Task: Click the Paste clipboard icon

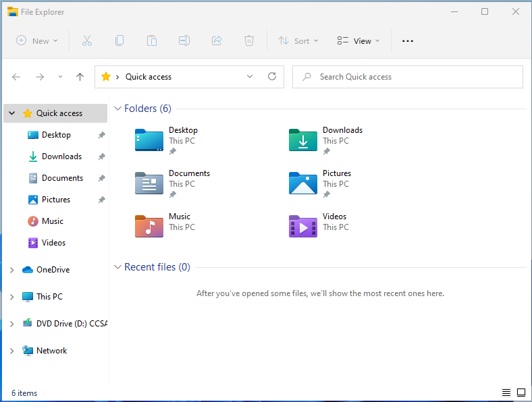Action: [x=152, y=41]
